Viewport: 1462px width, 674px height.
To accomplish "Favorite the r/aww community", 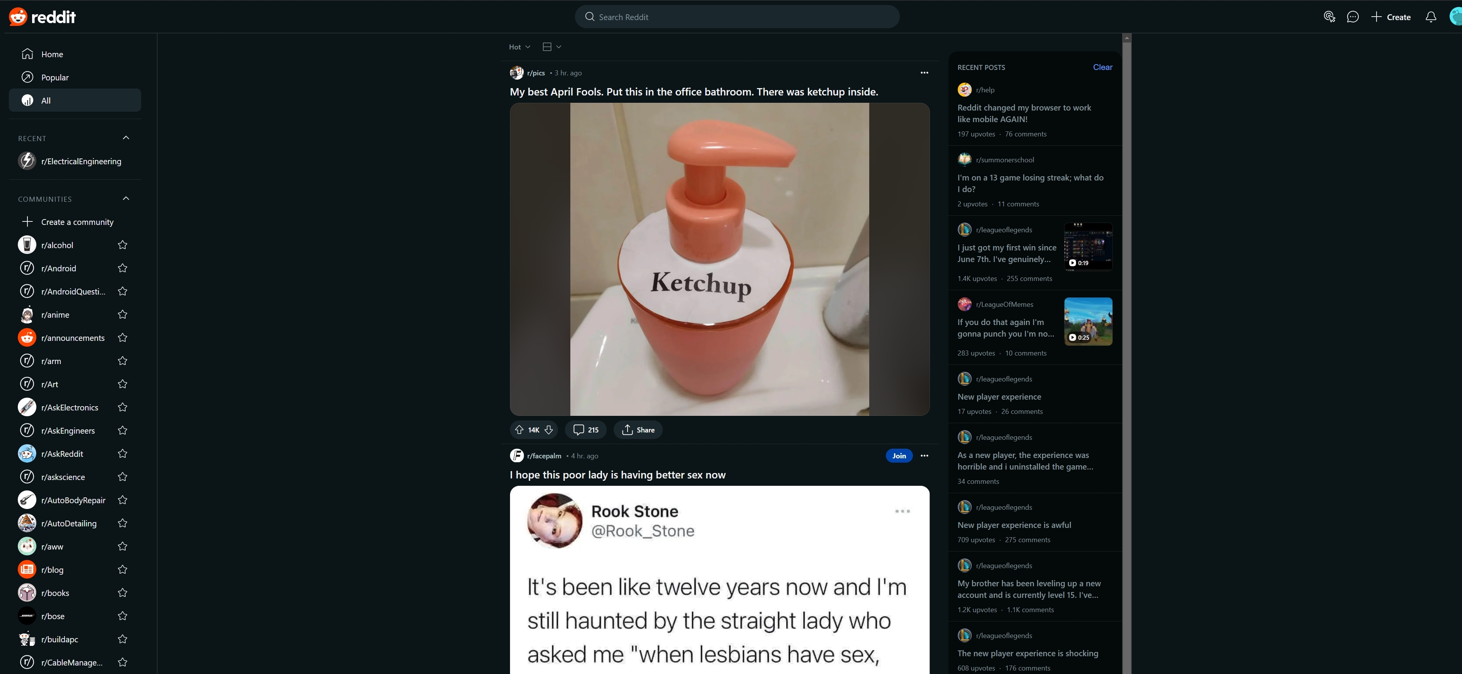I will point(123,546).
